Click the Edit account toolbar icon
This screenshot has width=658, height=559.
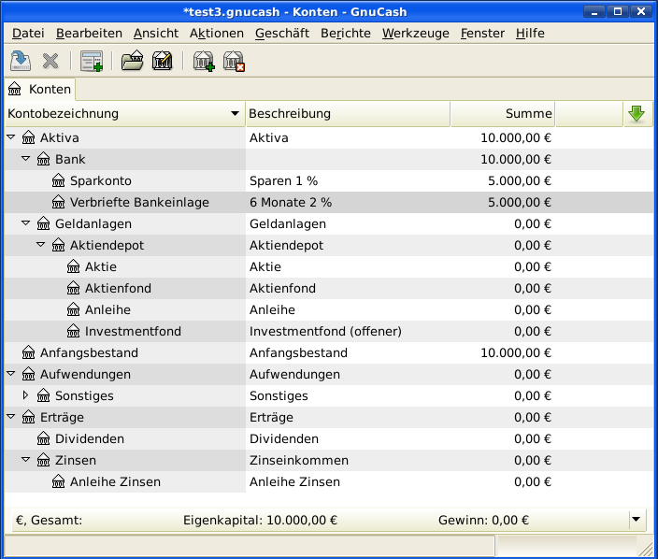(162, 62)
